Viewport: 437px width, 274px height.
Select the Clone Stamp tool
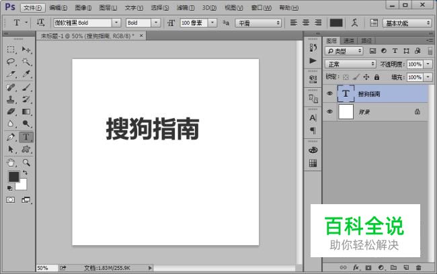tap(11, 99)
